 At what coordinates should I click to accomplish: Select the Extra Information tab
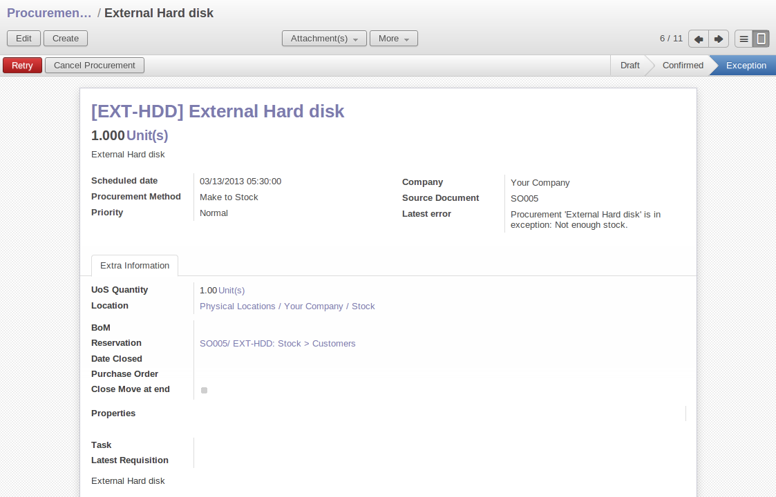pyautogui.click(x=135, y=266)
